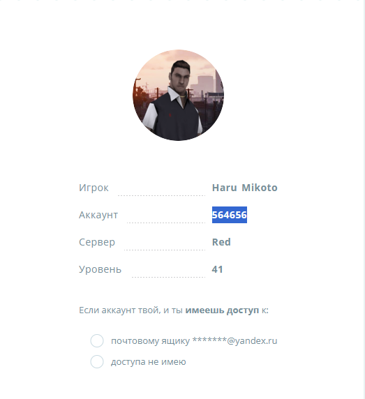Click the player name Haru Mikoto
The height and width of the screenshot is (399, 365).
click(x=244, y=188)
